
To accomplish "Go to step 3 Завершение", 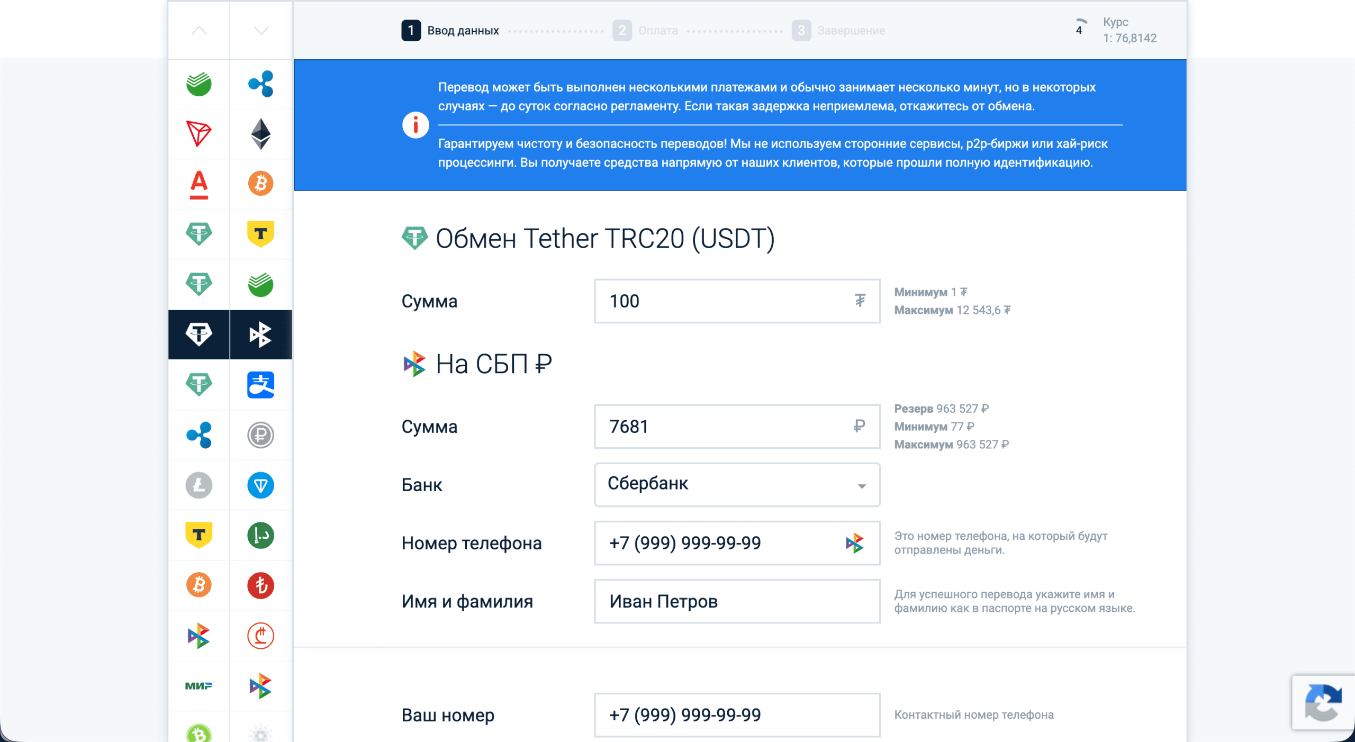I will click(838, 31).
